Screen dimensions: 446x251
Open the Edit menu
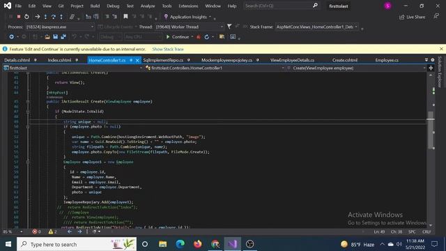pyautogui.click(x=32, y=6)
